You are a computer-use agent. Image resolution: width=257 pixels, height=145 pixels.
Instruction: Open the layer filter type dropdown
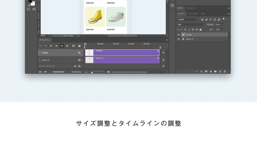188,20
